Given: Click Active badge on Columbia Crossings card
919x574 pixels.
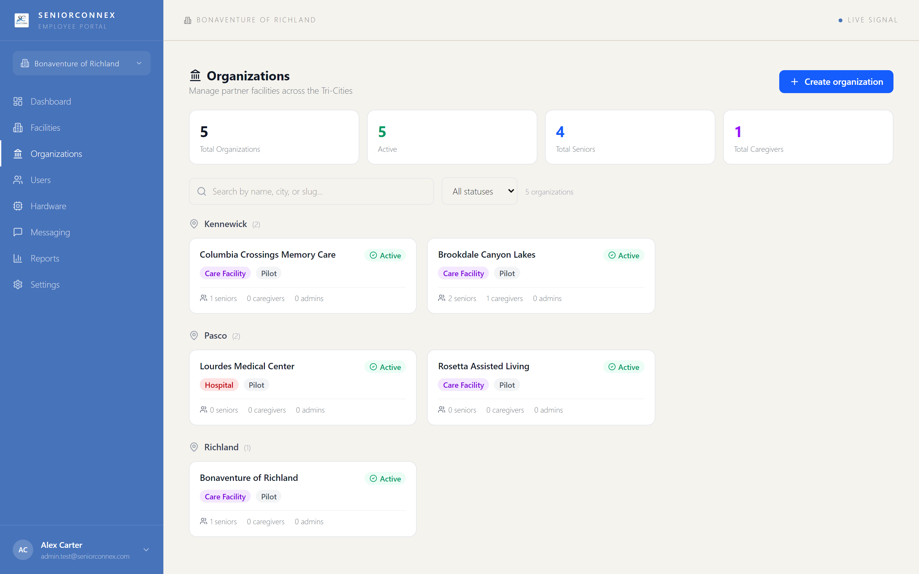Looking at the screenshot, I should click(x=385, y=255).
